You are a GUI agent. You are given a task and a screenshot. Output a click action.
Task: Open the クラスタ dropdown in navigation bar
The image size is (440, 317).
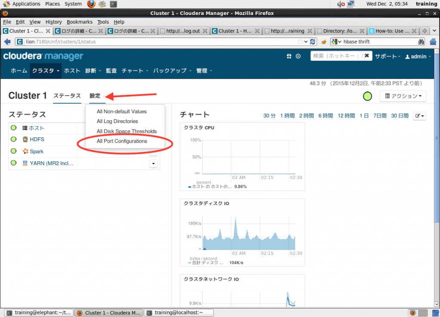(x=46, y=71)
